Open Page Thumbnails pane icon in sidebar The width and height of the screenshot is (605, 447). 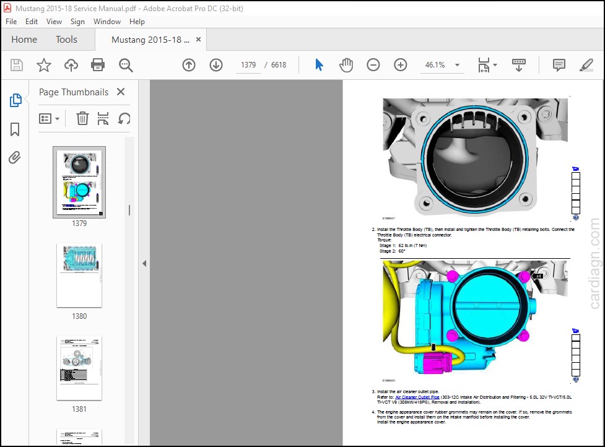(x=15, y=100)
